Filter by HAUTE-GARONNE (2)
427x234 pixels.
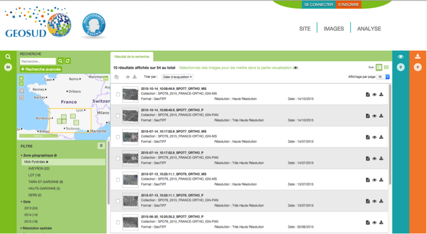coord(44,188)
